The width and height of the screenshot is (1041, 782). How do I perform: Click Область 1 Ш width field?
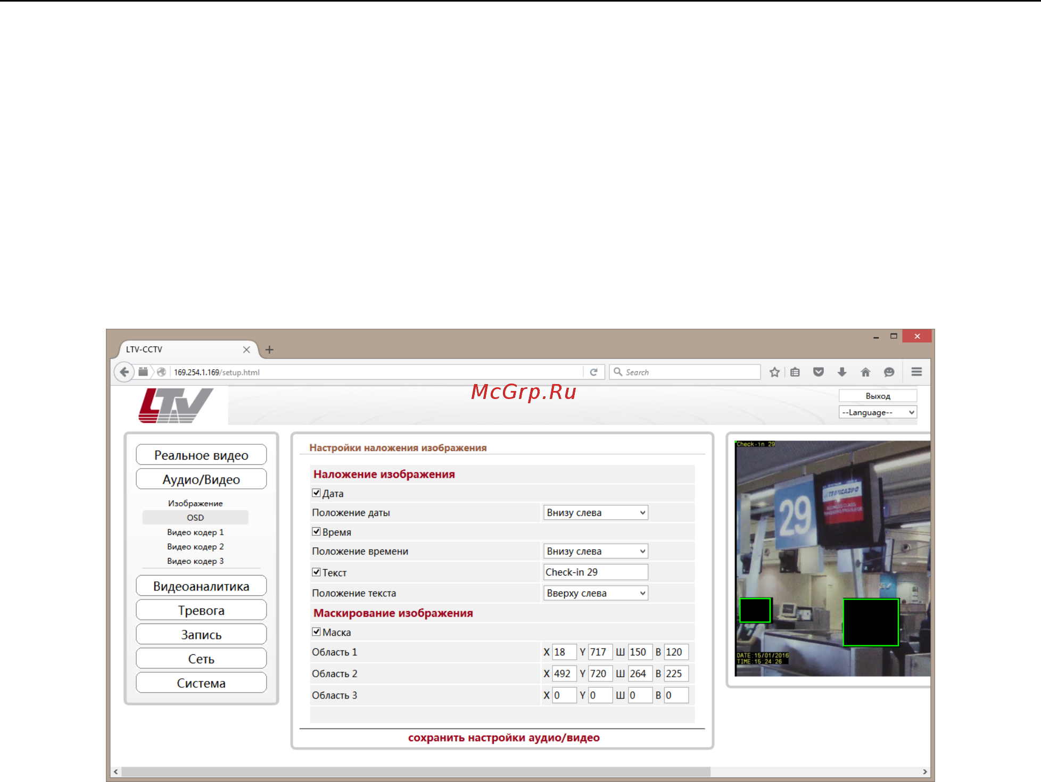(x=640, y=652)
